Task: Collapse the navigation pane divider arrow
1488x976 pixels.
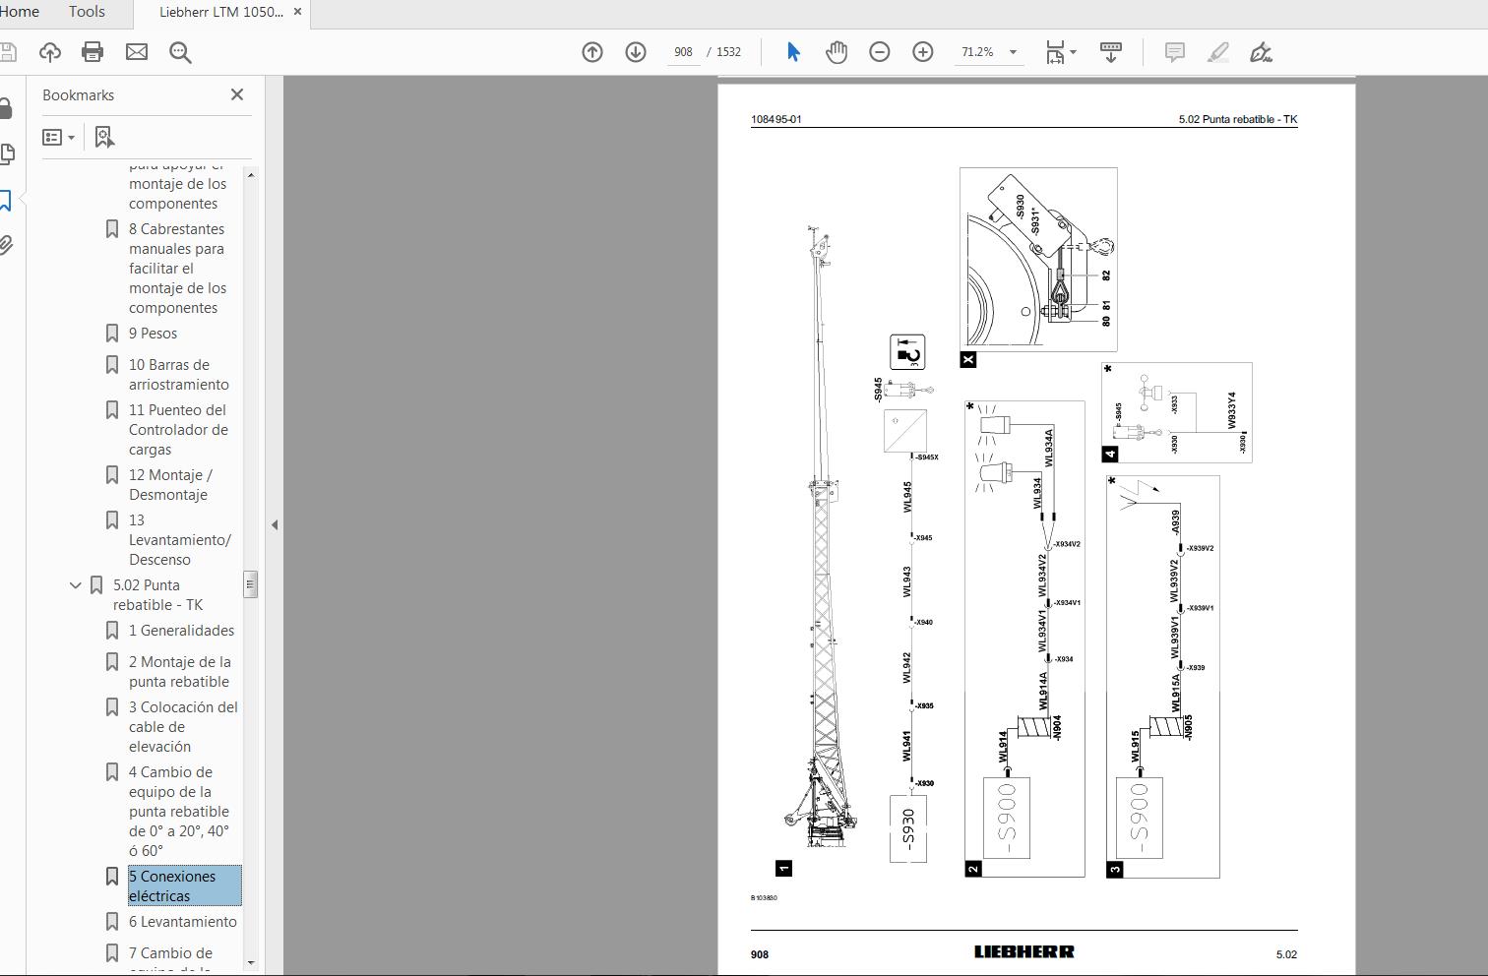Action: click(x=275, y=525)
